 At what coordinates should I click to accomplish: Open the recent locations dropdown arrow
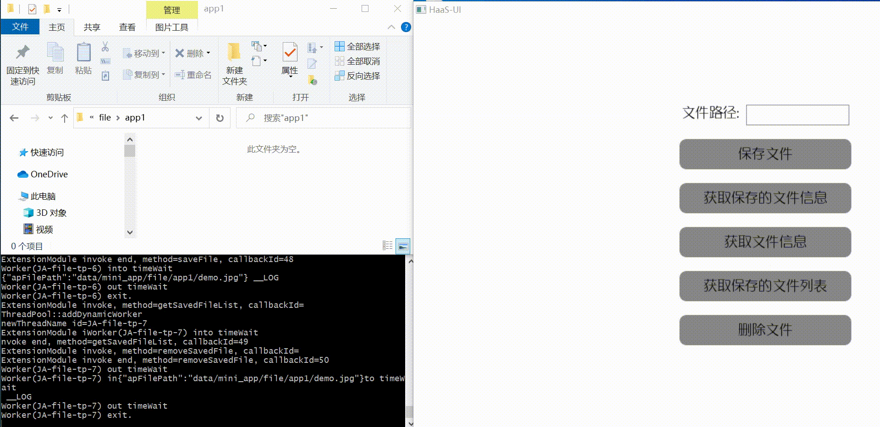50,118
